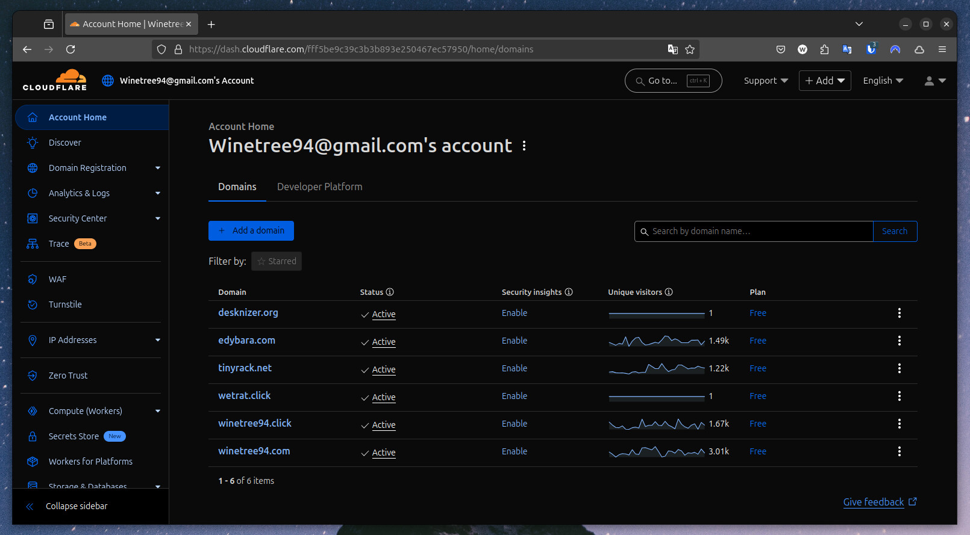Expand Compute (Workers) submenu
This screenshot has width=970, height=535.
[x=158, y=411]
